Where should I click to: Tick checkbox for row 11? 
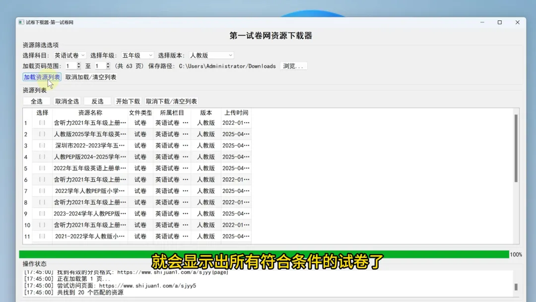pos(42,236)
